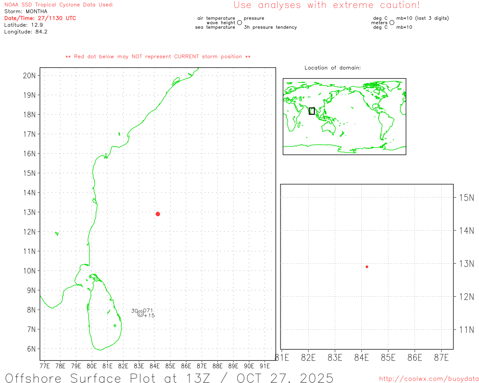Viewport: 479px width, 383px height.
Task: Click the meters legend circle on the right
Action: [392, 23]
